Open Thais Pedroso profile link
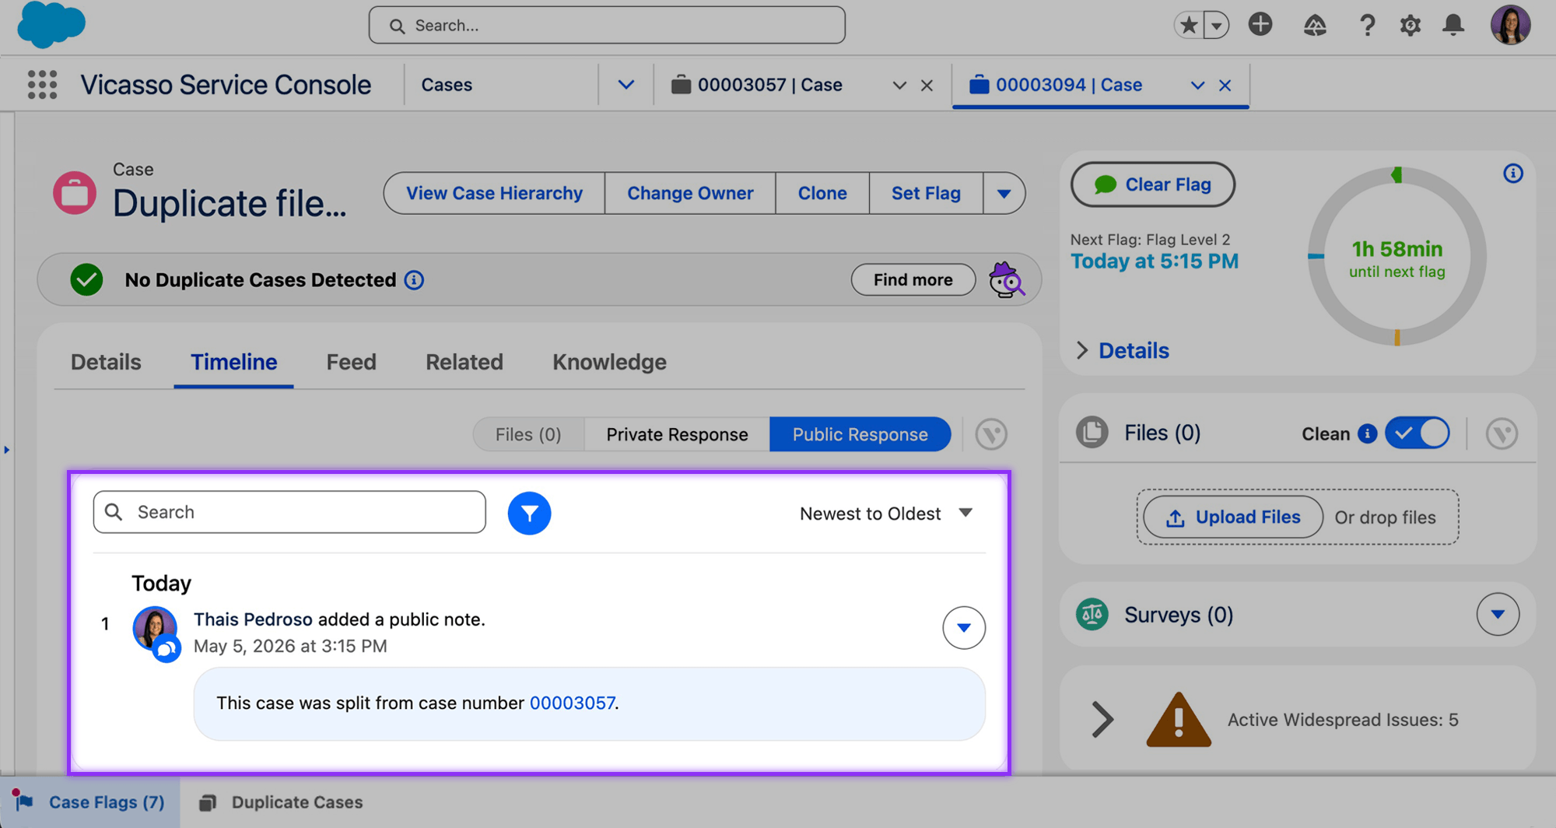This screenshot has width=1556, height=828. click(x=253, y=619)
